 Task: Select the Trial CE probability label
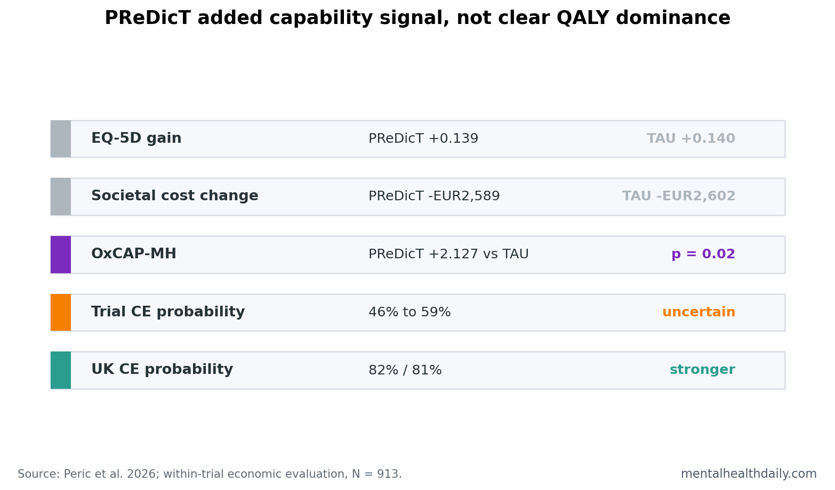[168, 312]
